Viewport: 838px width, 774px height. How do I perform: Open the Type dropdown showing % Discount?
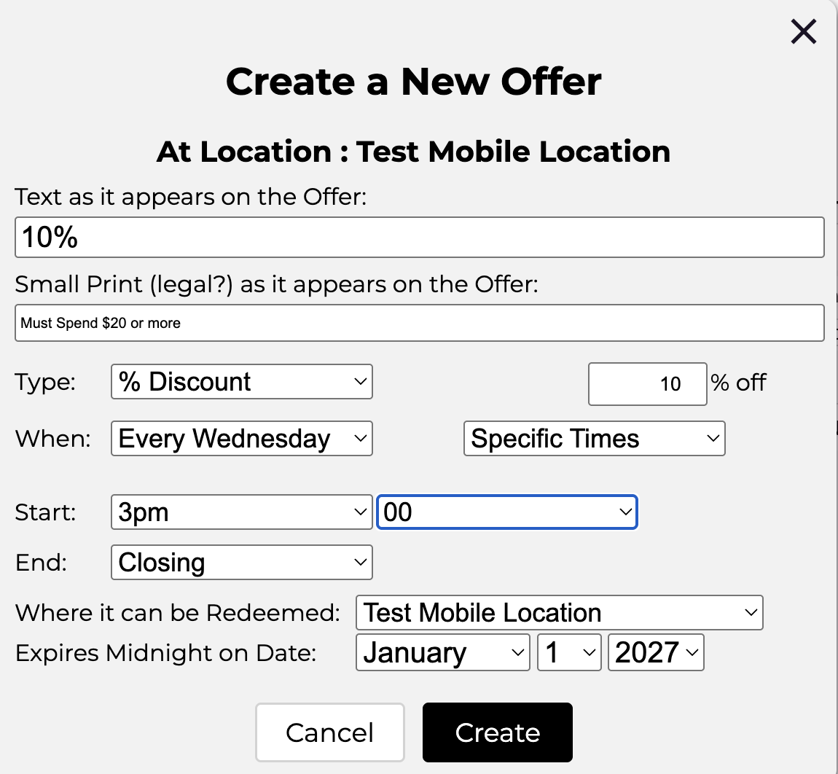pyautogui.click(x=241, y=382)
